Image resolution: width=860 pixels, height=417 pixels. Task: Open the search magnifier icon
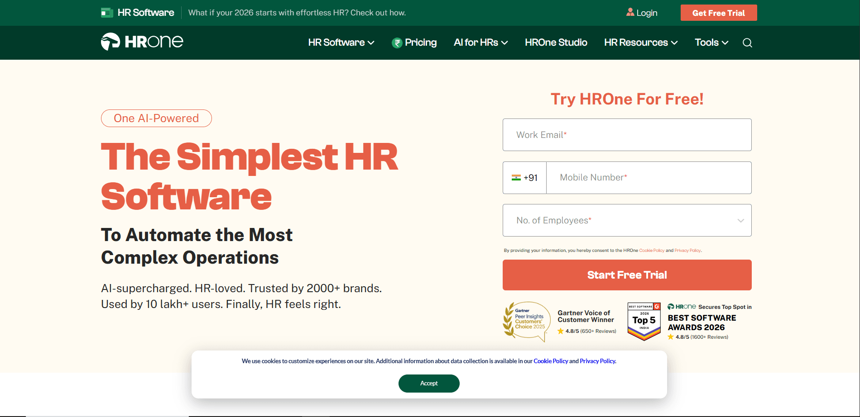(x=747, y=43)
